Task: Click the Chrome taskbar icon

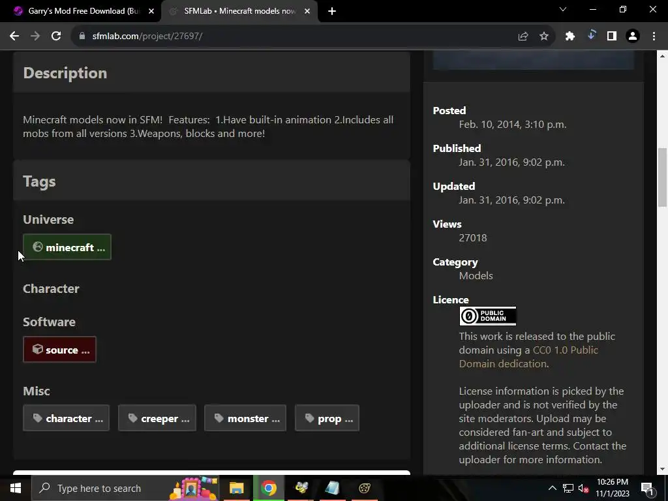Action: [269, 488]
